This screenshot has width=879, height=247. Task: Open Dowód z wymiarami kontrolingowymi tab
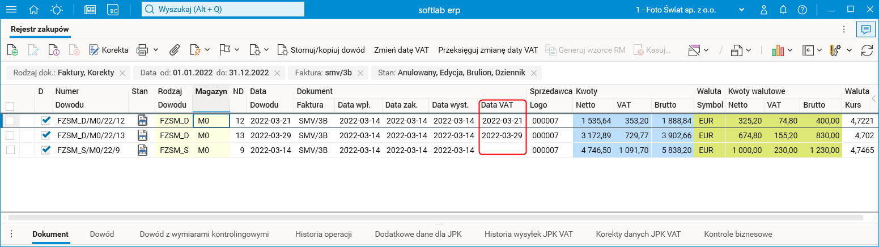click(x=204, y=234)
